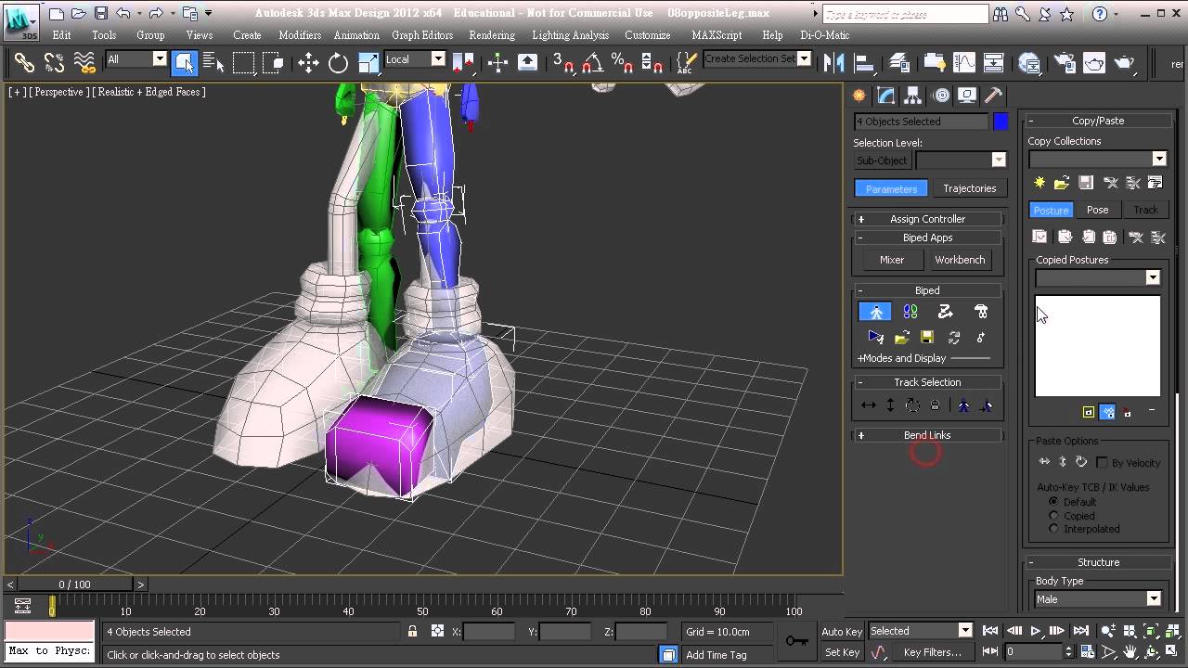Toggle Figure Mode in Biped rollout

[x=875, y=312]
